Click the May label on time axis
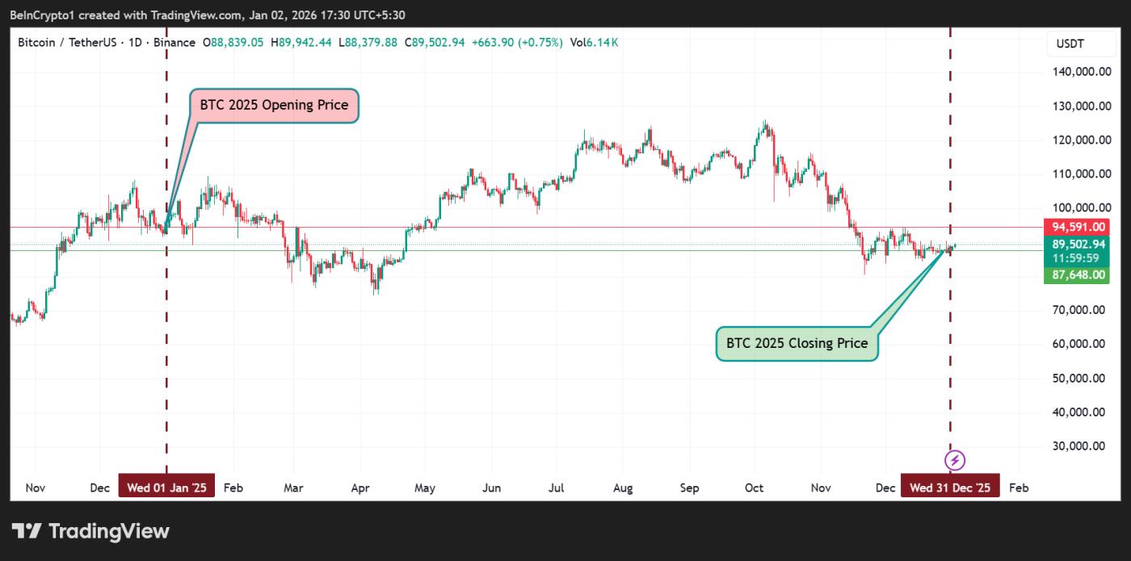 [x=424, y=488]
